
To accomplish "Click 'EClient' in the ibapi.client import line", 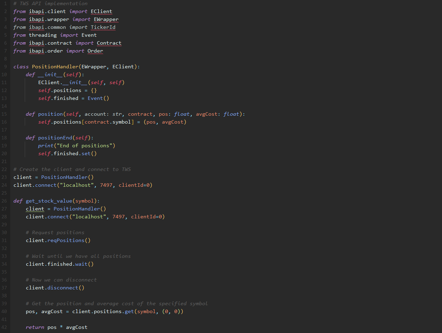I will pyautogui.click(x=101, y=11).
